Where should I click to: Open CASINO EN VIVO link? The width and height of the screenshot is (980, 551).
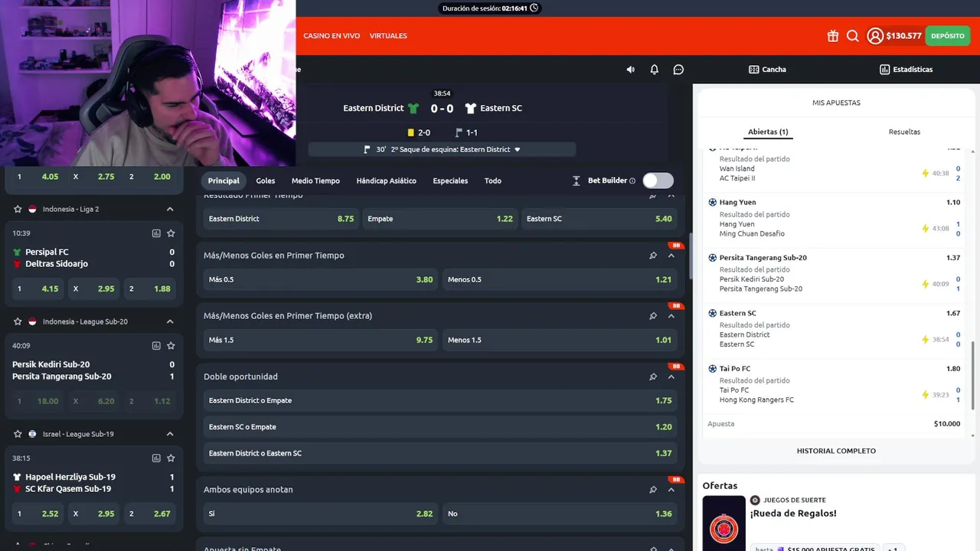[332, 36]
